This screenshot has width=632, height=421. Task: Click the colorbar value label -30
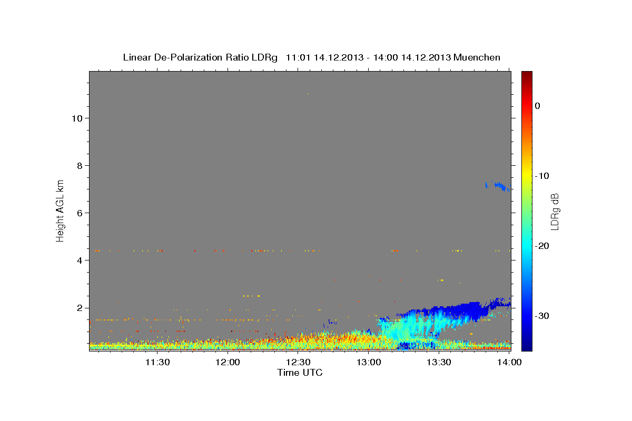coord(542,316)
